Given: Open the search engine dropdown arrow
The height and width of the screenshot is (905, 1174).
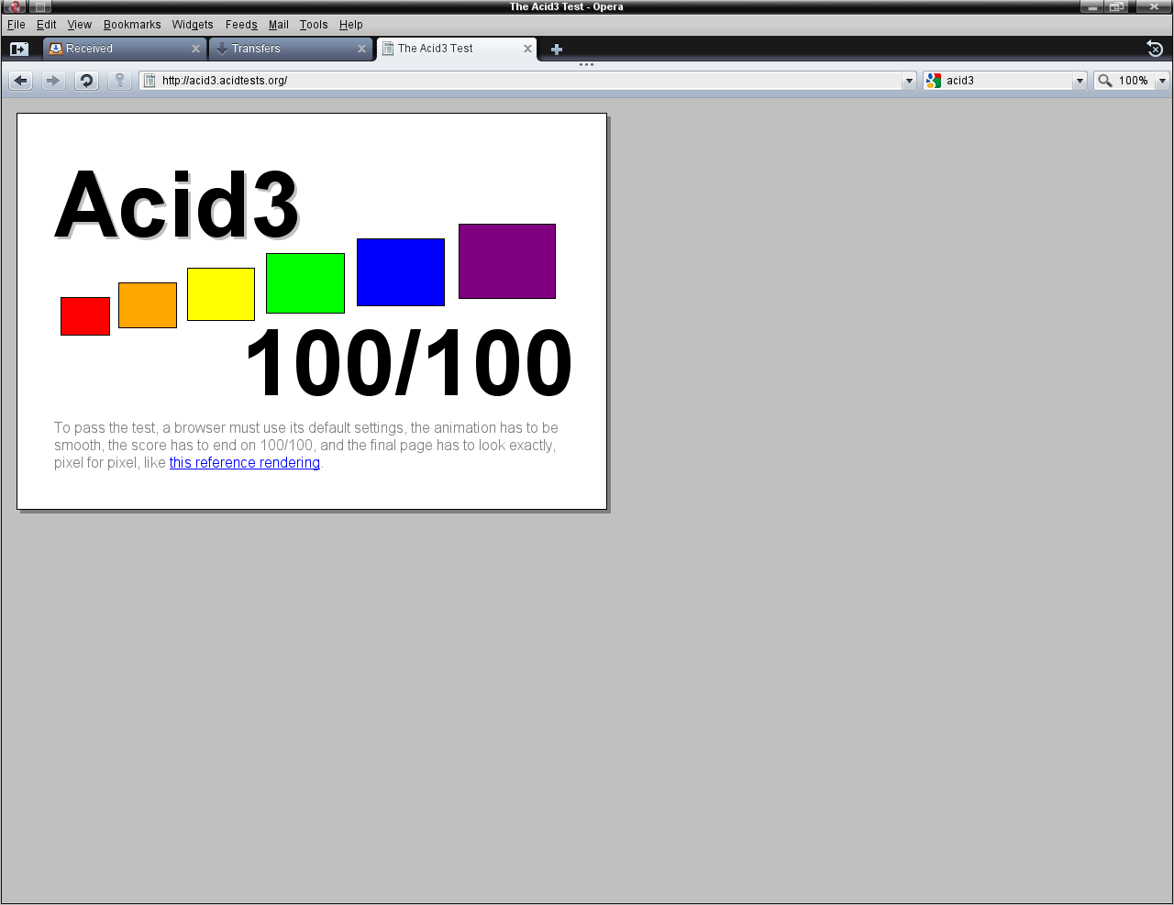Looking at the screenshot, I should click(x=1080, y=81).
